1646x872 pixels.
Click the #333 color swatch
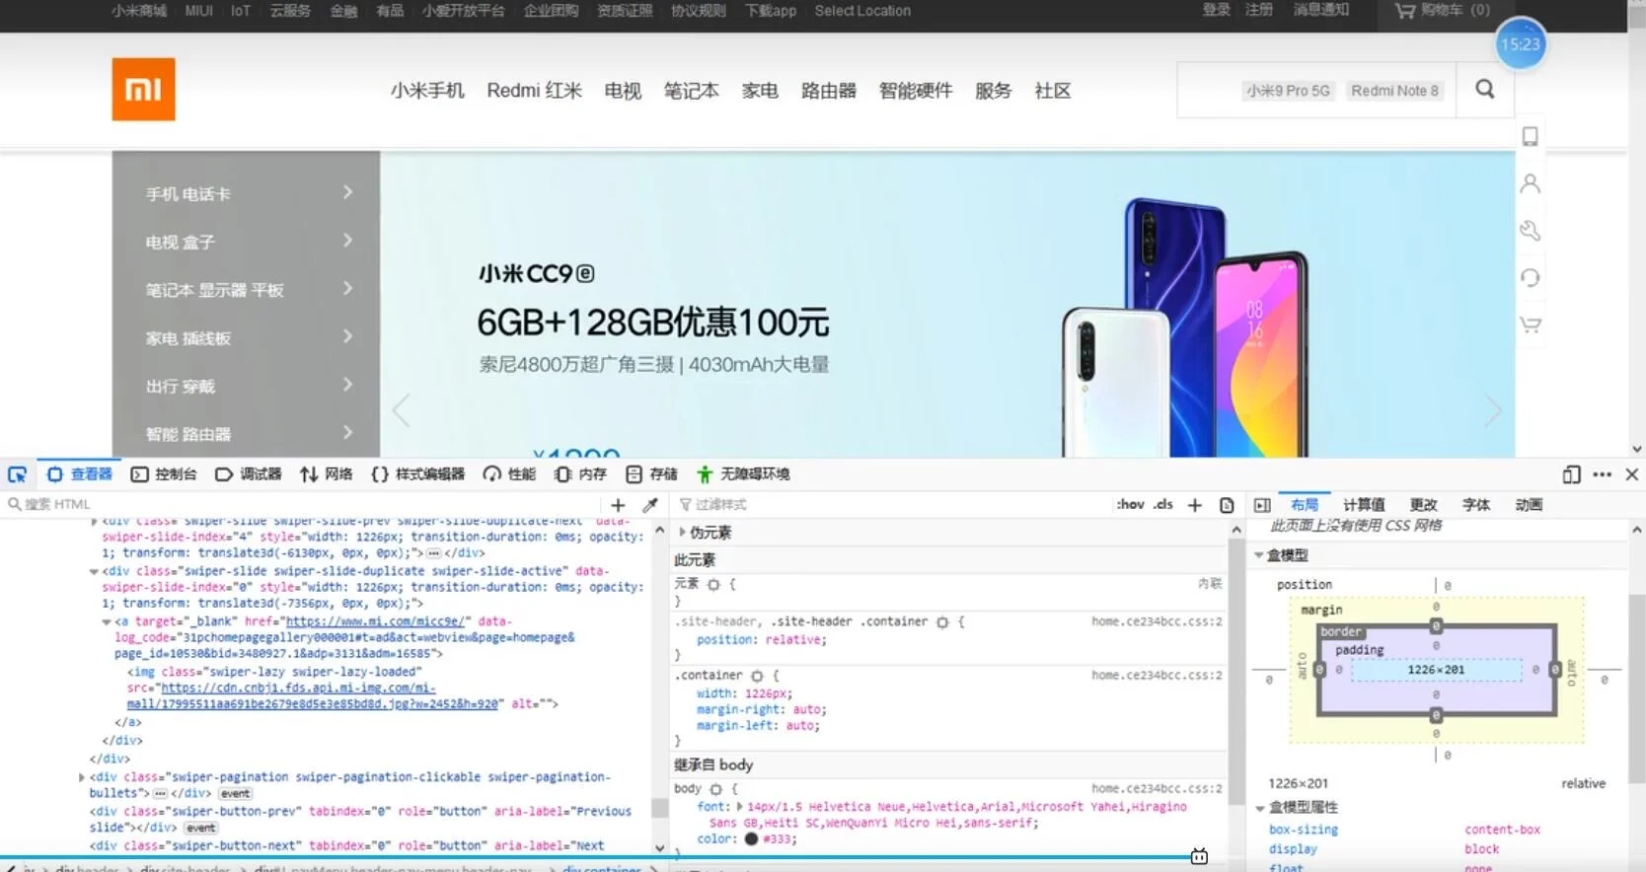tap(751, 839)
